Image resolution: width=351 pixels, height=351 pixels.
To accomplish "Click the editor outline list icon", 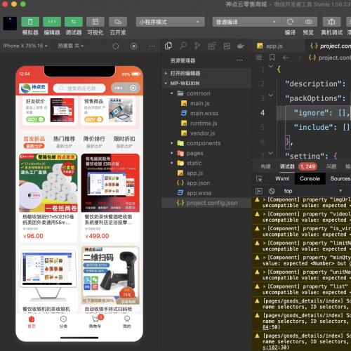I will 258,58.
